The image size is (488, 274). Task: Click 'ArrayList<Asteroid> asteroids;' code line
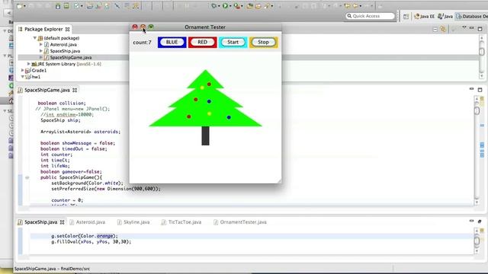coord(80,132)
